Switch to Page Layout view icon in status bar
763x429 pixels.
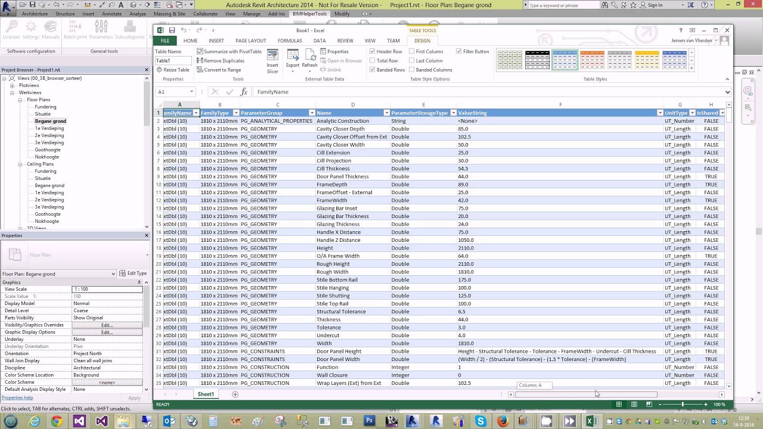point(634,405)
